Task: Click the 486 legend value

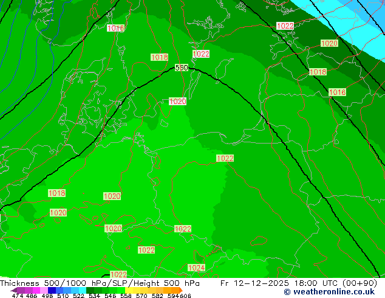Action: (x=32, y=296)
